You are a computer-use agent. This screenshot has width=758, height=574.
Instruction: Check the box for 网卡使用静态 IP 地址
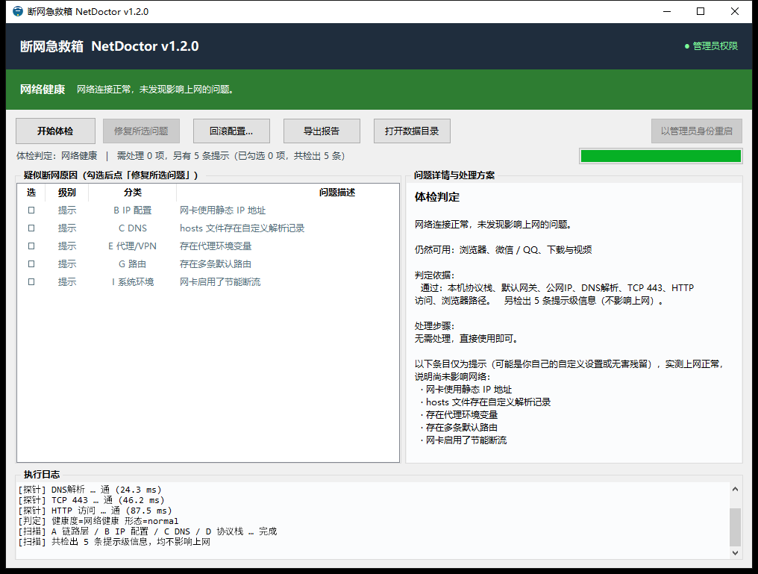pyautogui.click(x=31, y=210)
